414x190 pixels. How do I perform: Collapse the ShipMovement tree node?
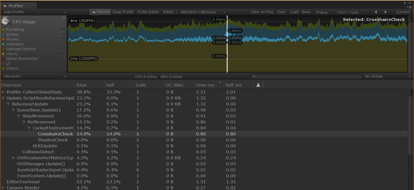(19, 116)
